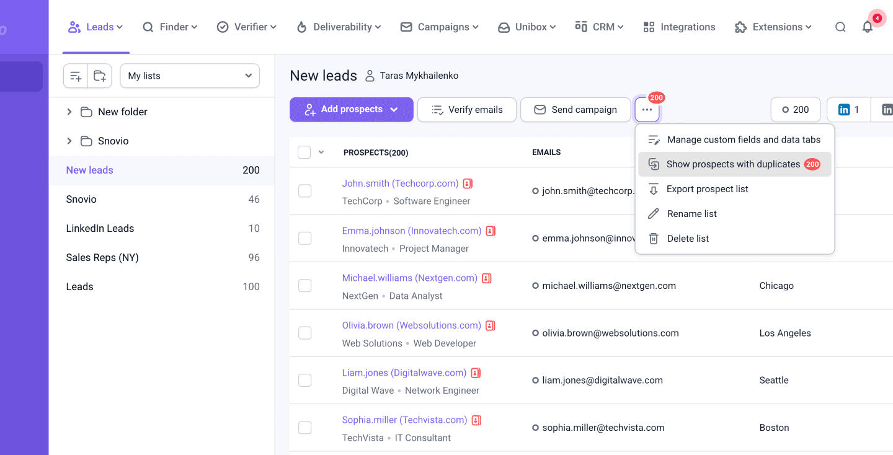Click the LinkedIn filter icon showing 1
This screenshot has height=455, width=893.
click(848, 110)
